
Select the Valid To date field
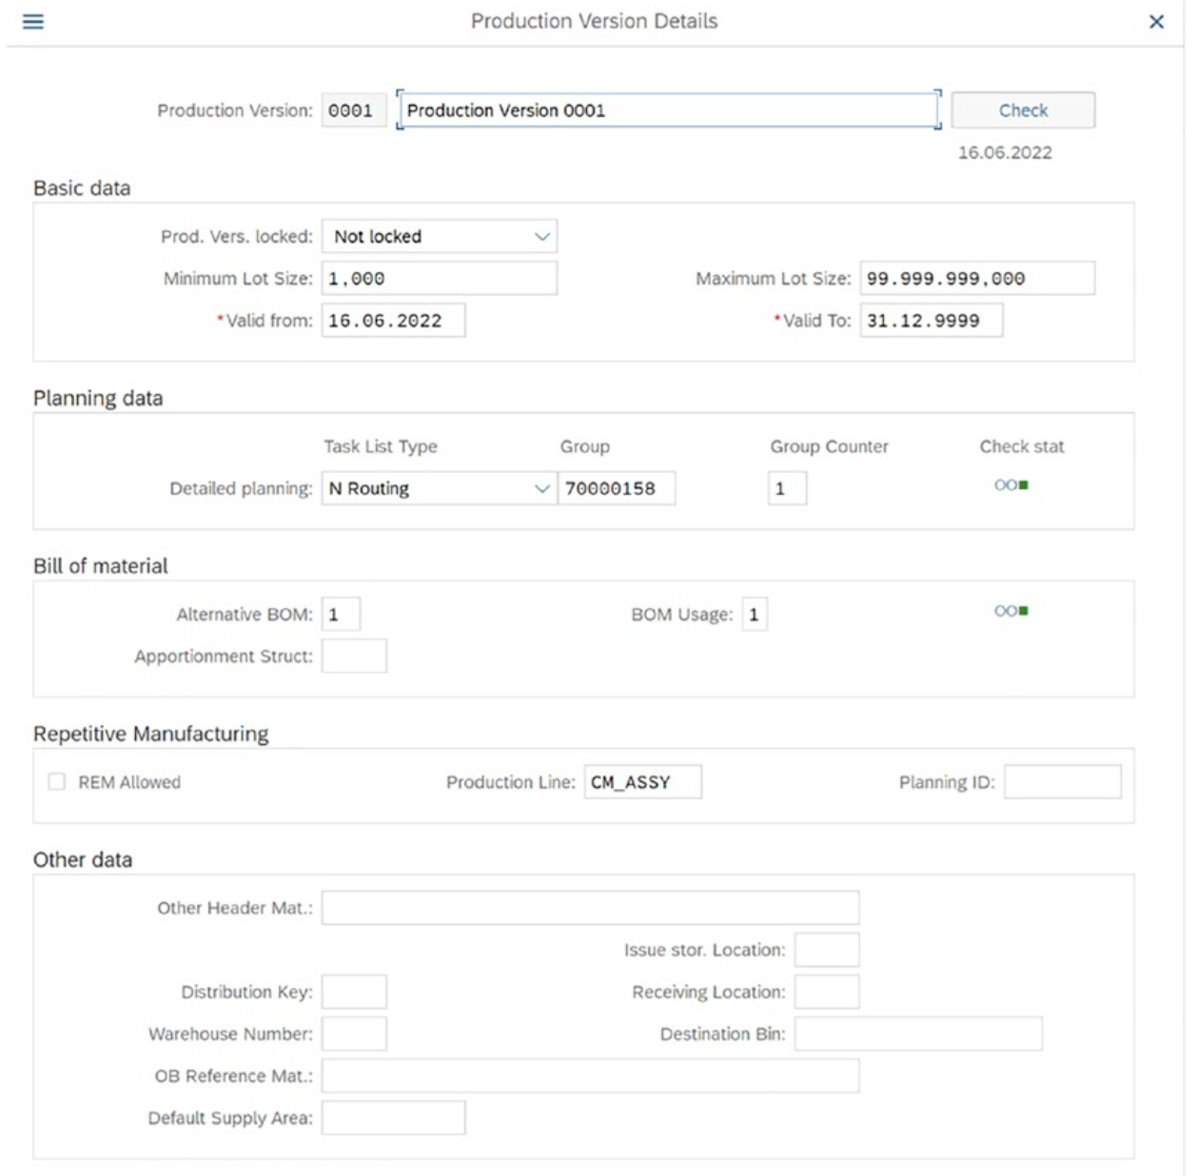(932, 321)
